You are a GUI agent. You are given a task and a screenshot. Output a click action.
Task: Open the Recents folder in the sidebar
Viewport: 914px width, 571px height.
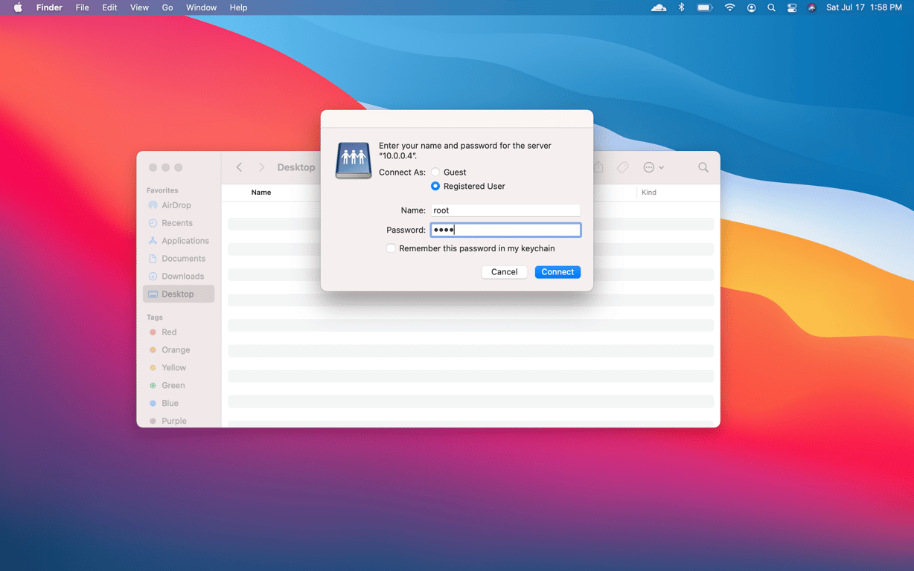[179, 223]
